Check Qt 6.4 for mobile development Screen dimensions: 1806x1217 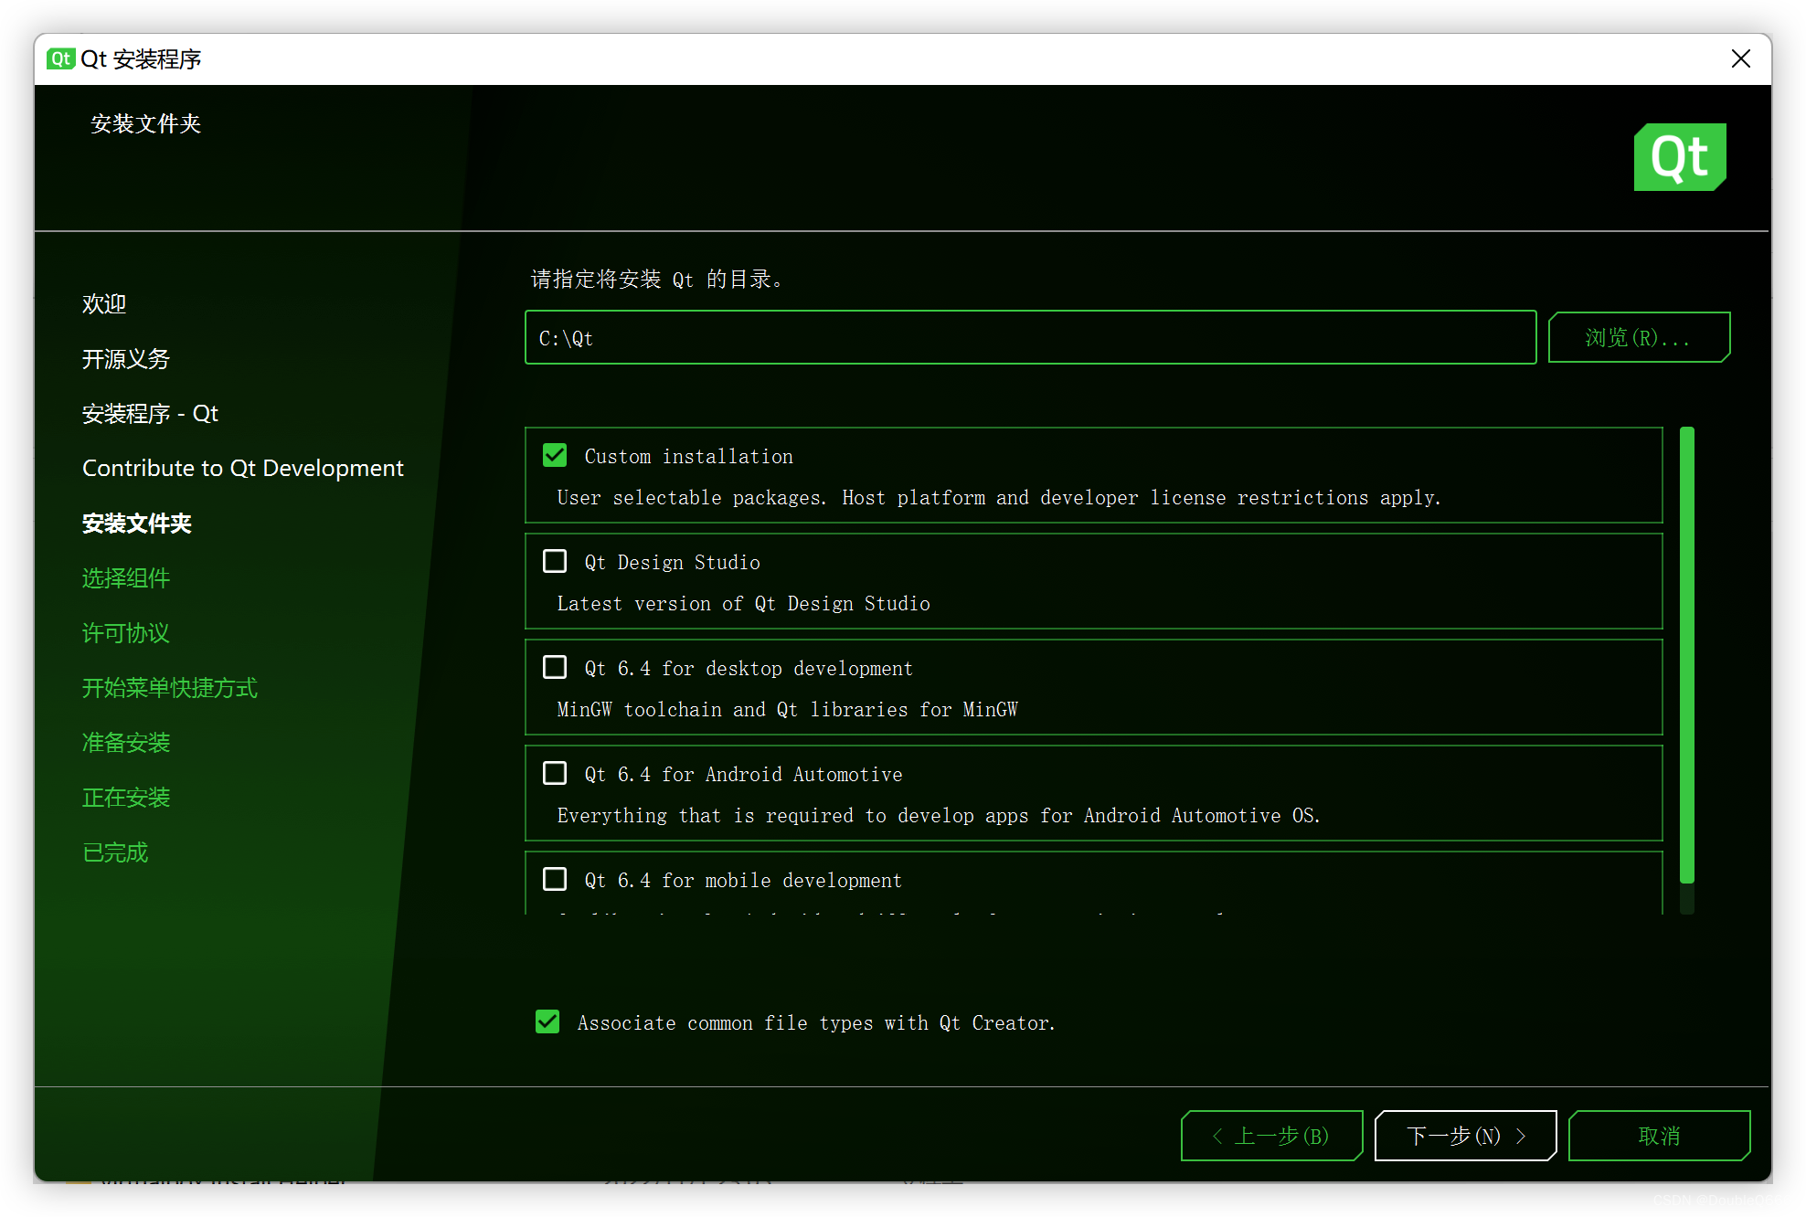click(555, 879)
